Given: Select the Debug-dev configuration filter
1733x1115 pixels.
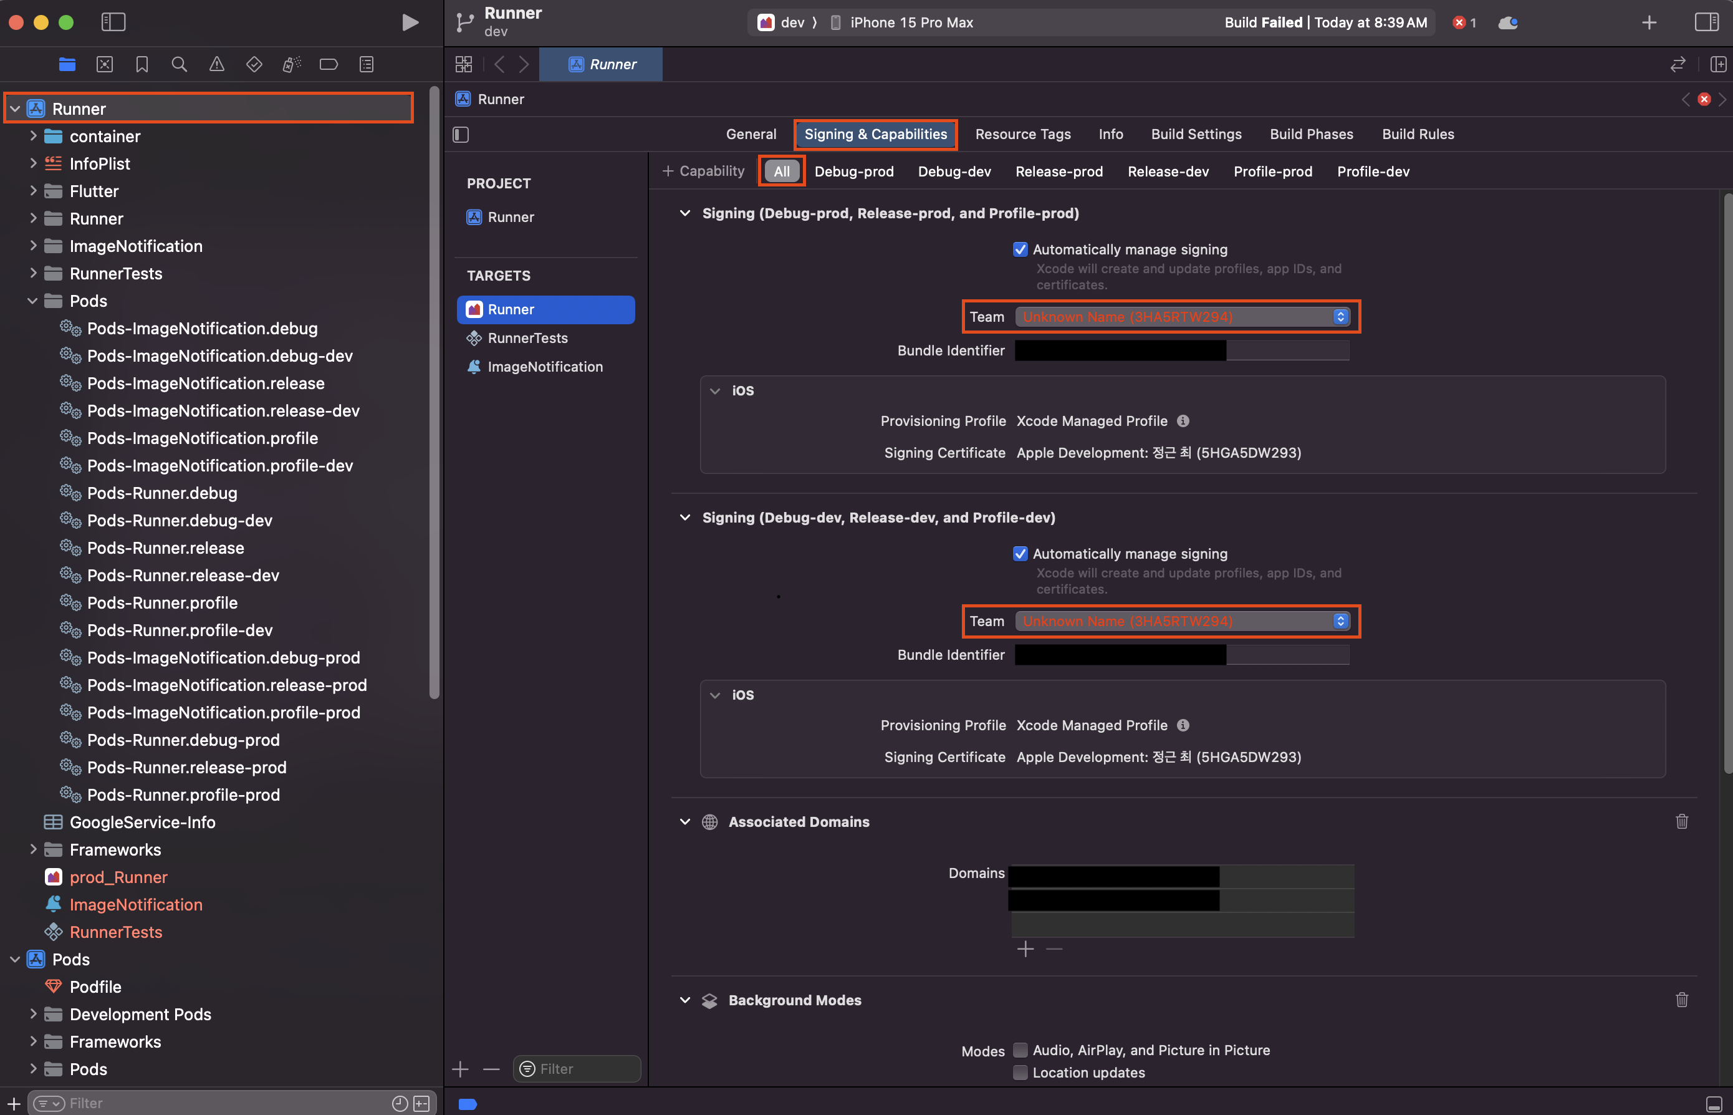Looking at the screenshot, I should click(x=954, y=171).
